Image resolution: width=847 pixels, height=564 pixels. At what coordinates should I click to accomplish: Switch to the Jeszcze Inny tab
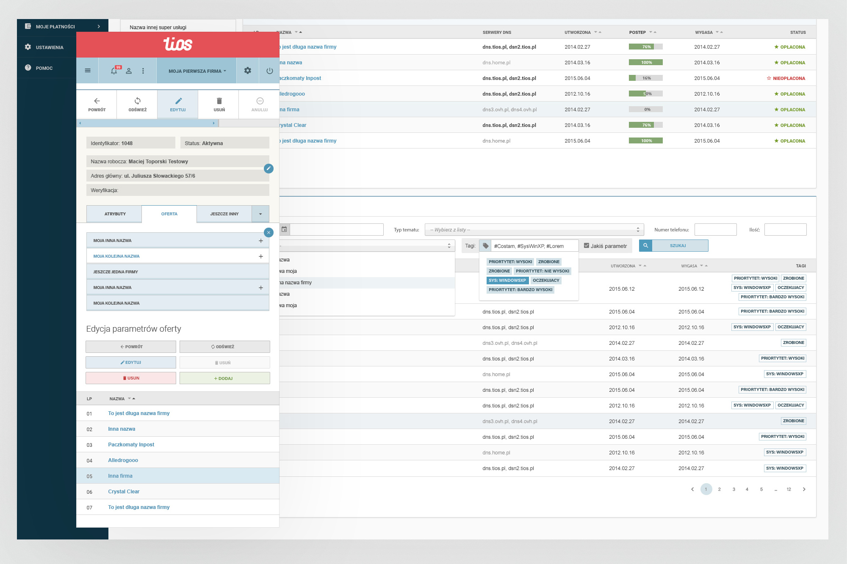coord(224,214)
